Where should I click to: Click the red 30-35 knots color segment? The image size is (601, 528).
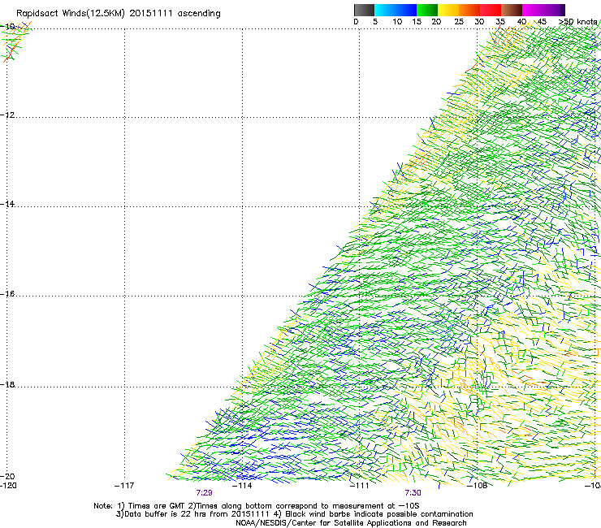pyautogui.click(x=491, y=10)
